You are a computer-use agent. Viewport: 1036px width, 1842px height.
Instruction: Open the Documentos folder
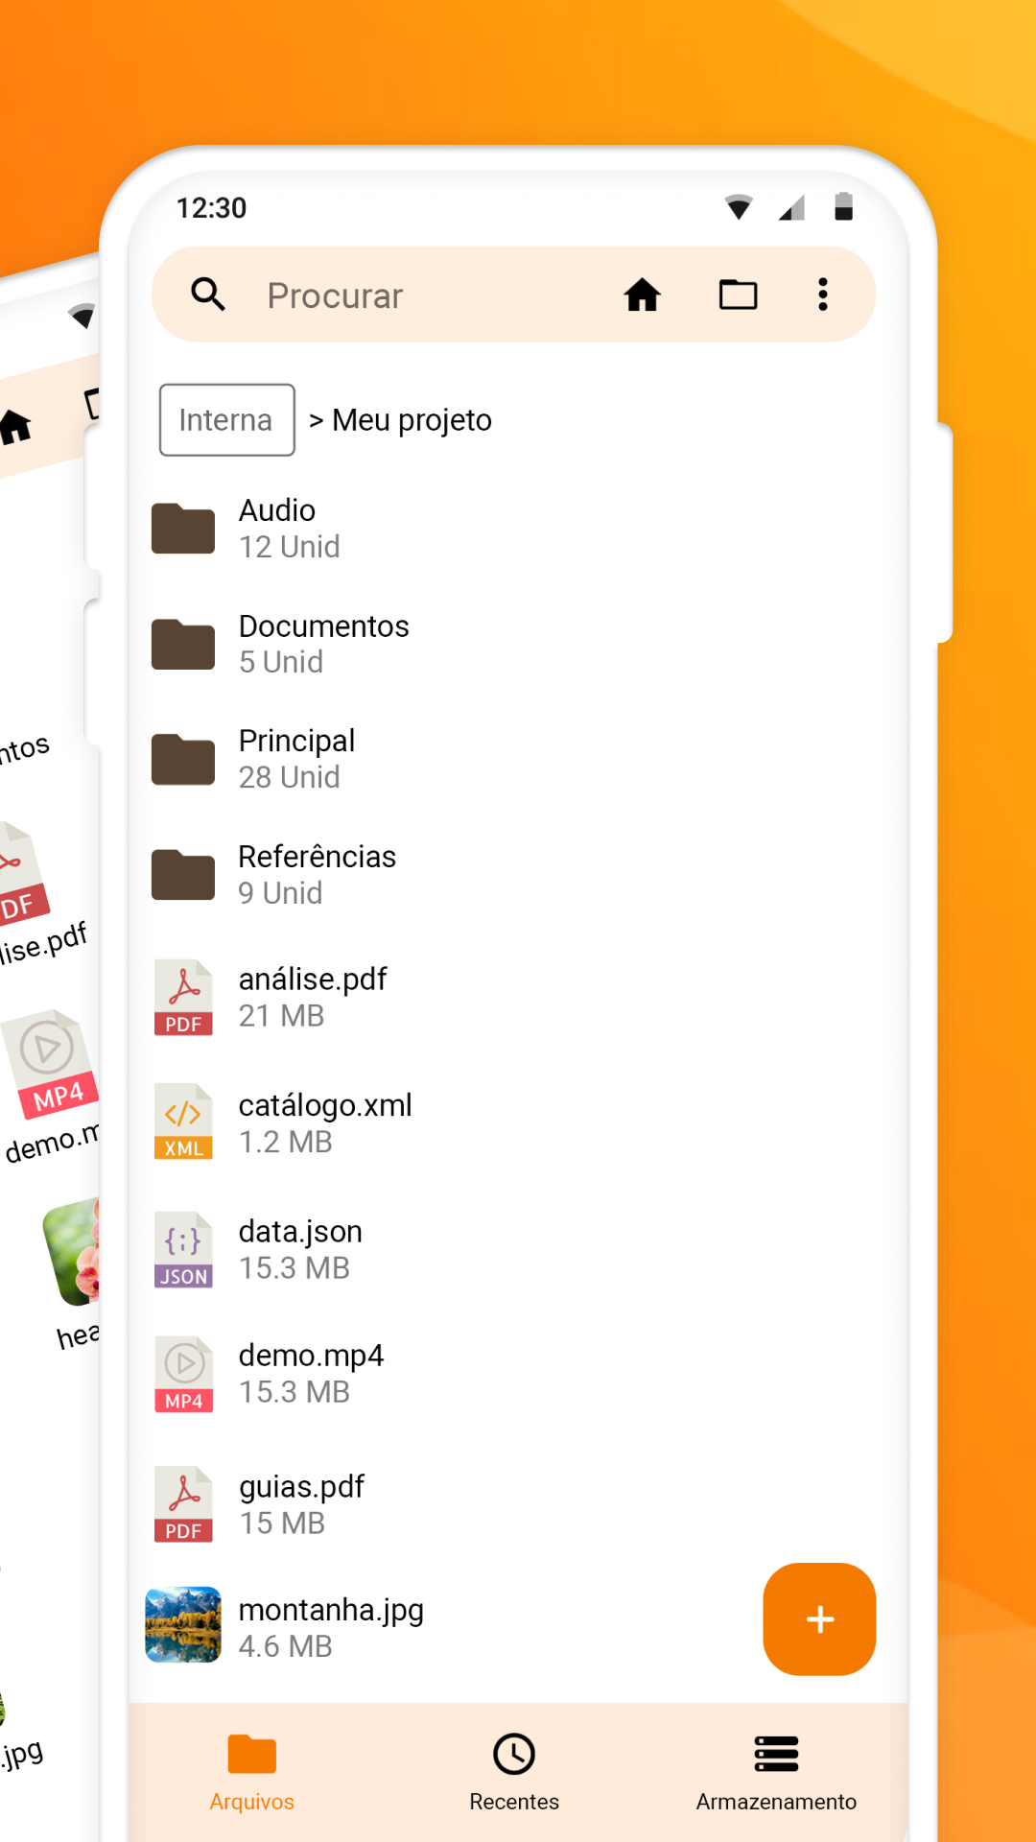[518, 644]
